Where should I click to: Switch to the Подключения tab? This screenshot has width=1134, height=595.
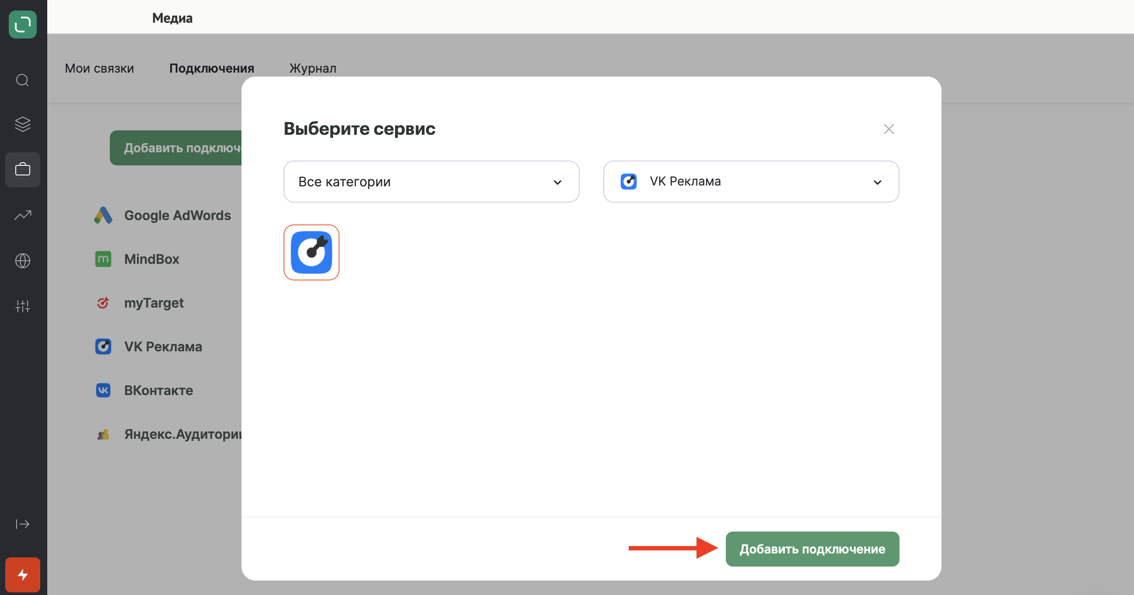(x=212, y=68)
